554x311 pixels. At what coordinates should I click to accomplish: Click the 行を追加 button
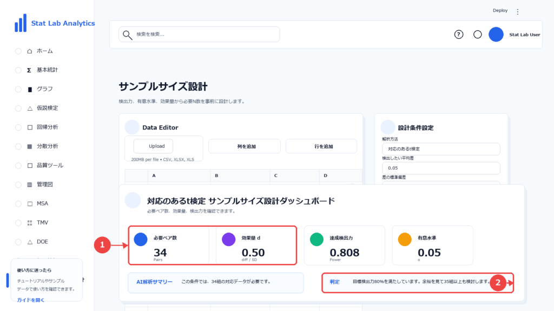(321, 146)
